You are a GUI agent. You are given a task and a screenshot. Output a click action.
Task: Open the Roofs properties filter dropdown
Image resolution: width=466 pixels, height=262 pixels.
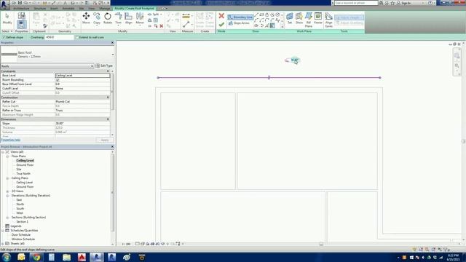92,66
